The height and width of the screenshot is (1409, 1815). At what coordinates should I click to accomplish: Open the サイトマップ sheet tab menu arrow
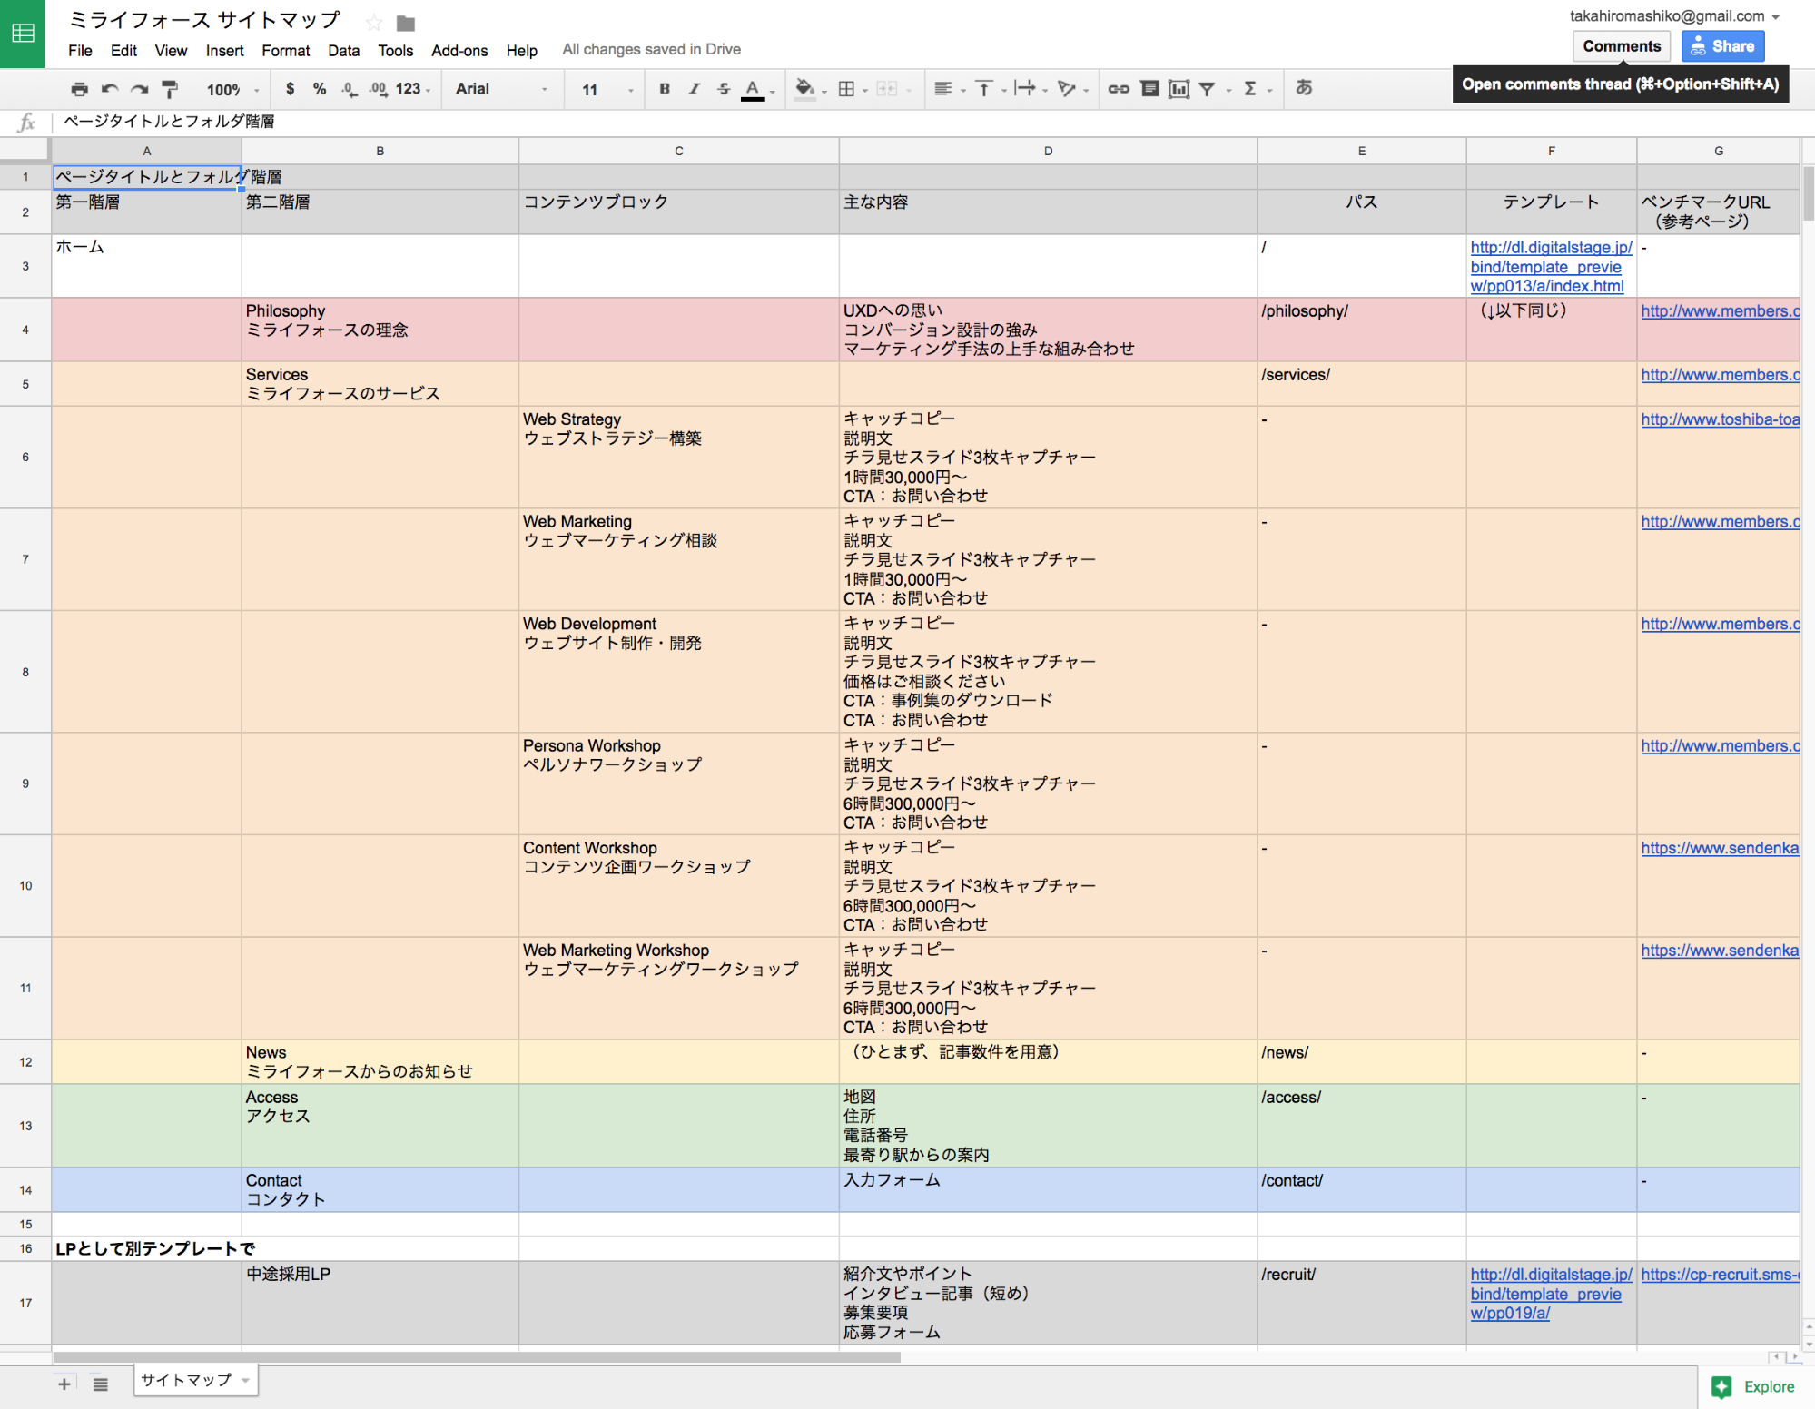245,1381
